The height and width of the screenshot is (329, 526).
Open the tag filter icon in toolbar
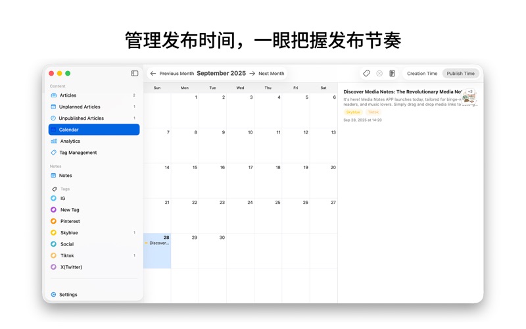tap(366, 74)
